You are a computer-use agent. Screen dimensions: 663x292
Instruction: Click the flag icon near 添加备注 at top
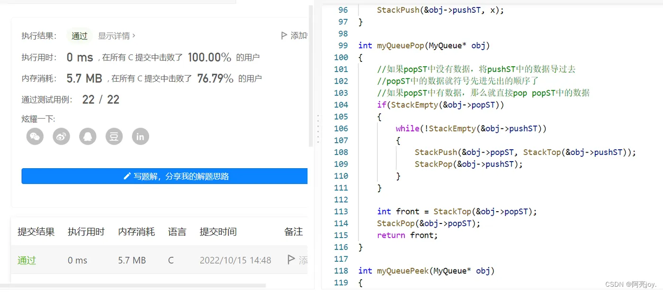point(283,34)
